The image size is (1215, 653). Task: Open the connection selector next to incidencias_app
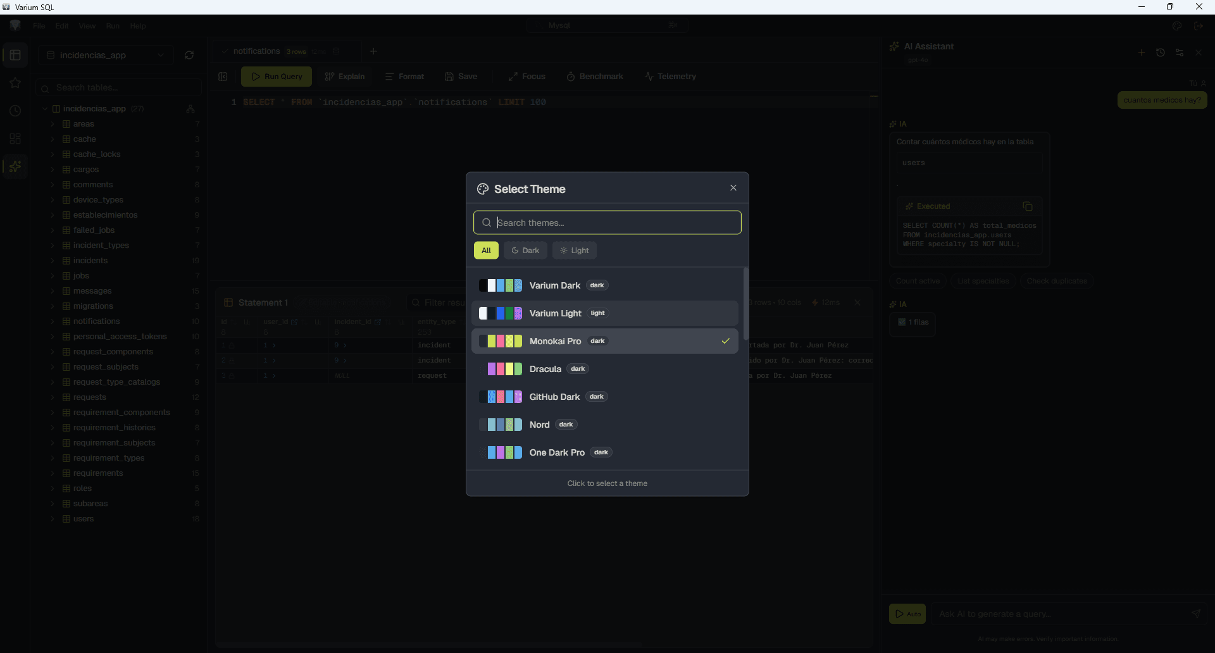(x=161, y=55)
